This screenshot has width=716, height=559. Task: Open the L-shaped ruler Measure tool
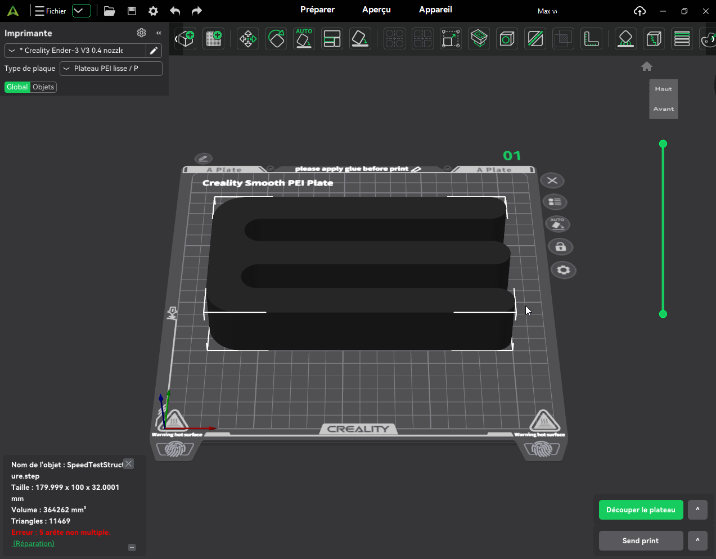click(591, 39)
